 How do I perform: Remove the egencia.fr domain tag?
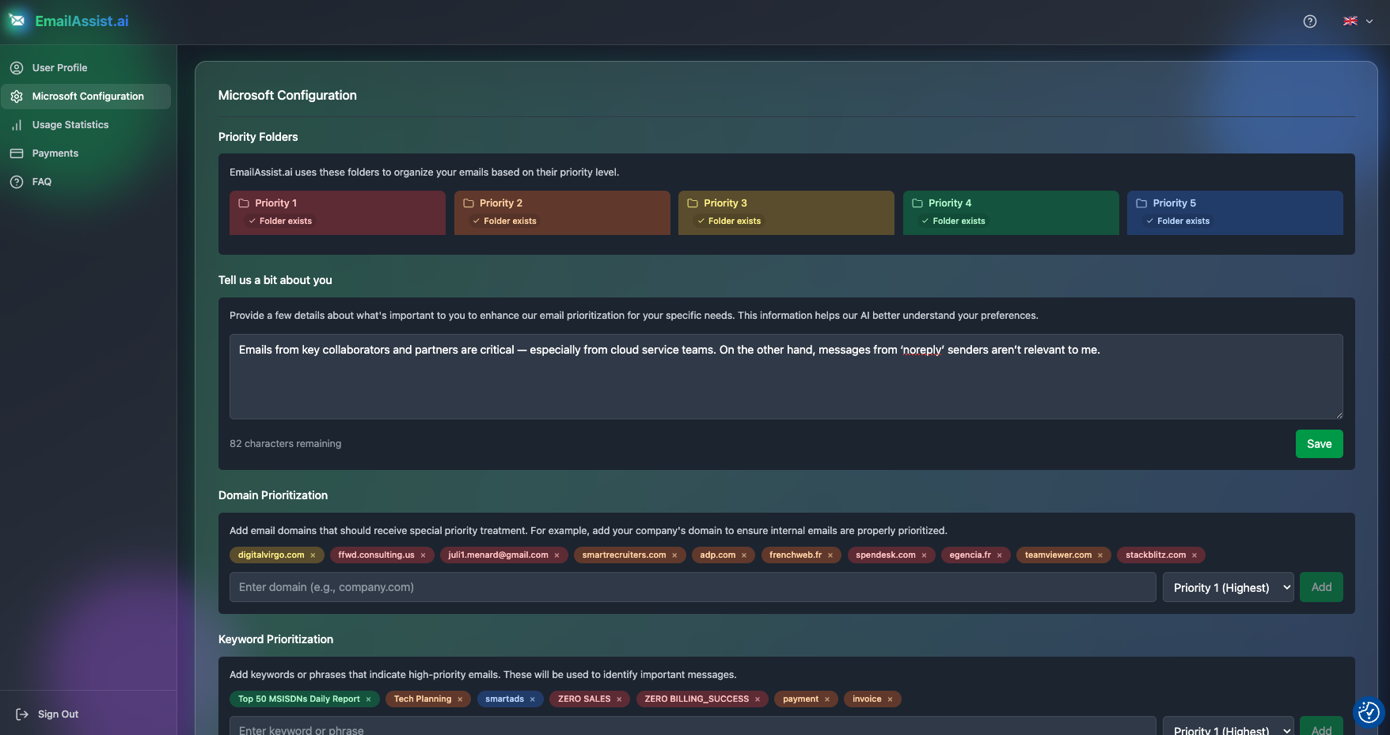pyautogui.click(x=999, y=555)
